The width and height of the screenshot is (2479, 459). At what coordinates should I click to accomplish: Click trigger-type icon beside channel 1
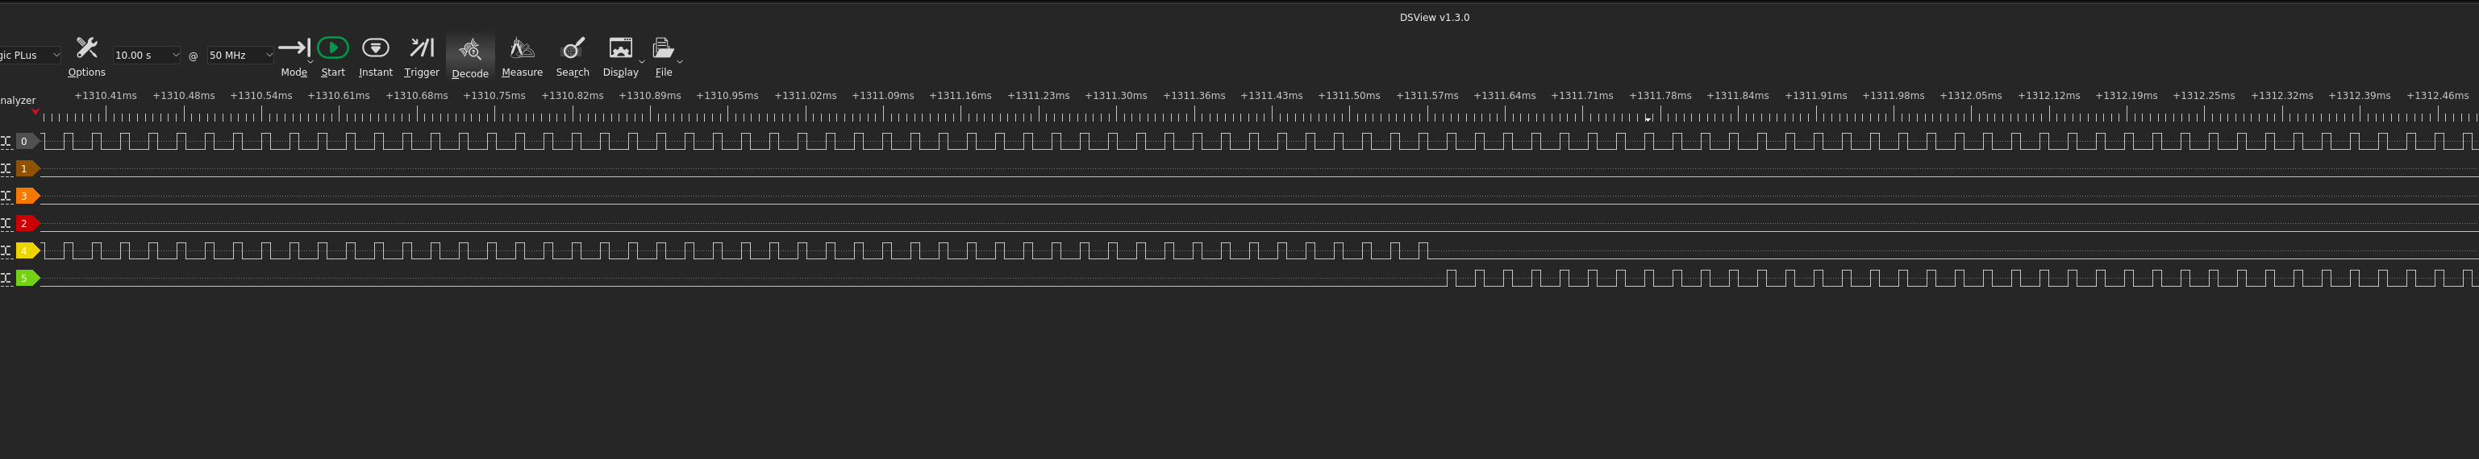click(6, 168)
